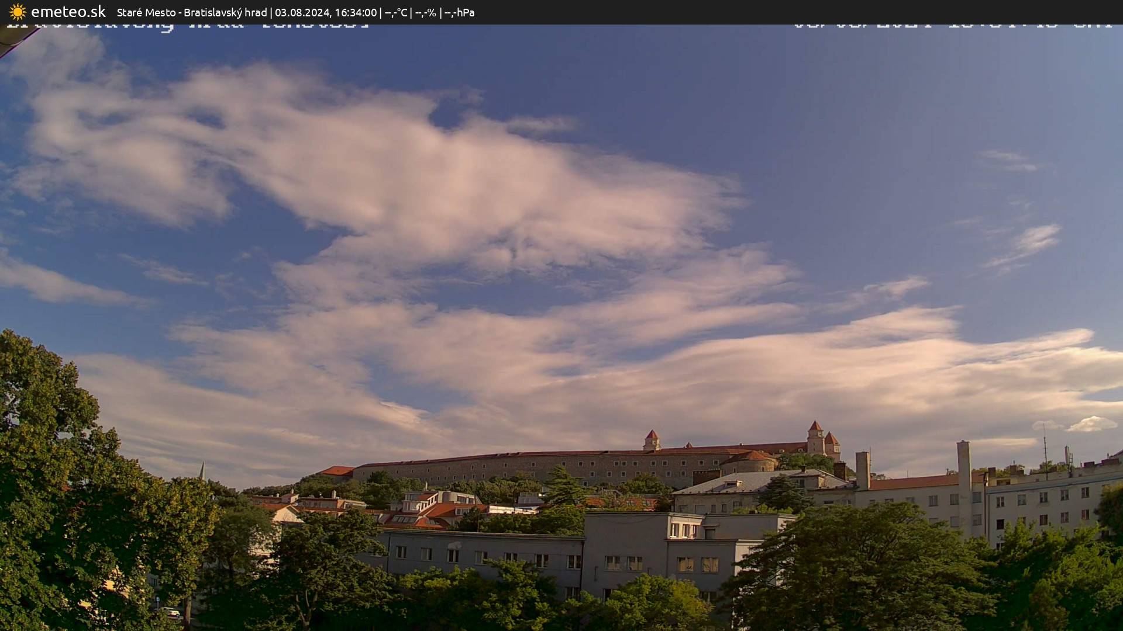Open the emeteo.sk homepage link
Viewport: 1123px width, 631px height.
click(x=68, y=11)
